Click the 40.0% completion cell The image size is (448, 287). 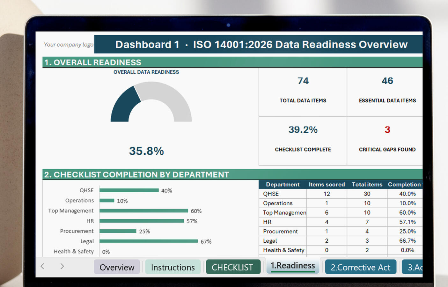pos(405,194)
